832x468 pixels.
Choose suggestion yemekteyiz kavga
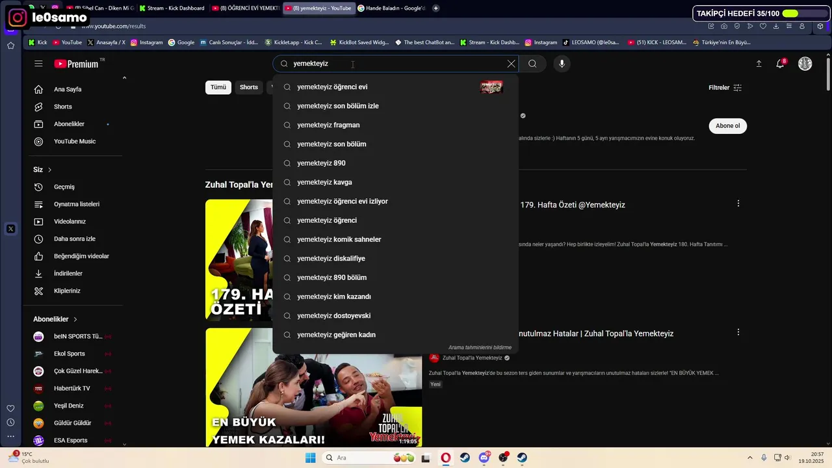(x=395, y=182)
